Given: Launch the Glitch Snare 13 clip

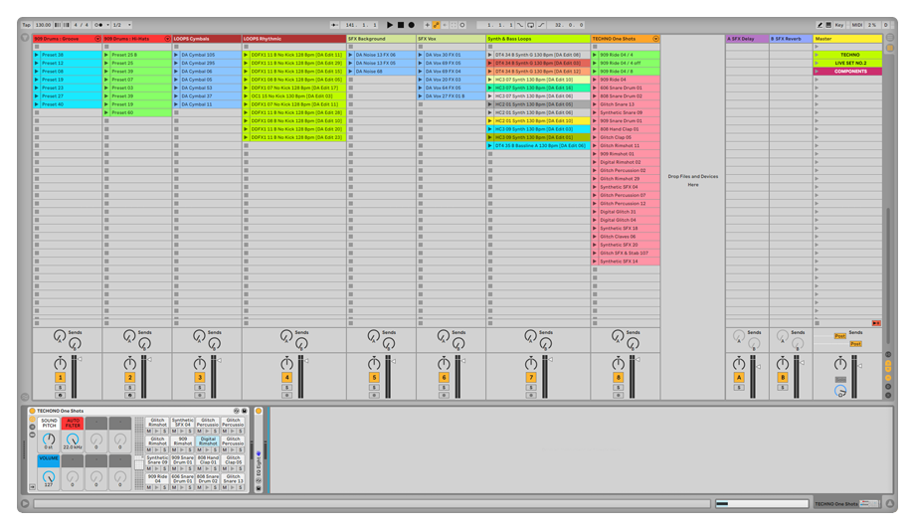Looking at the screenshot, I should (595, 104).
